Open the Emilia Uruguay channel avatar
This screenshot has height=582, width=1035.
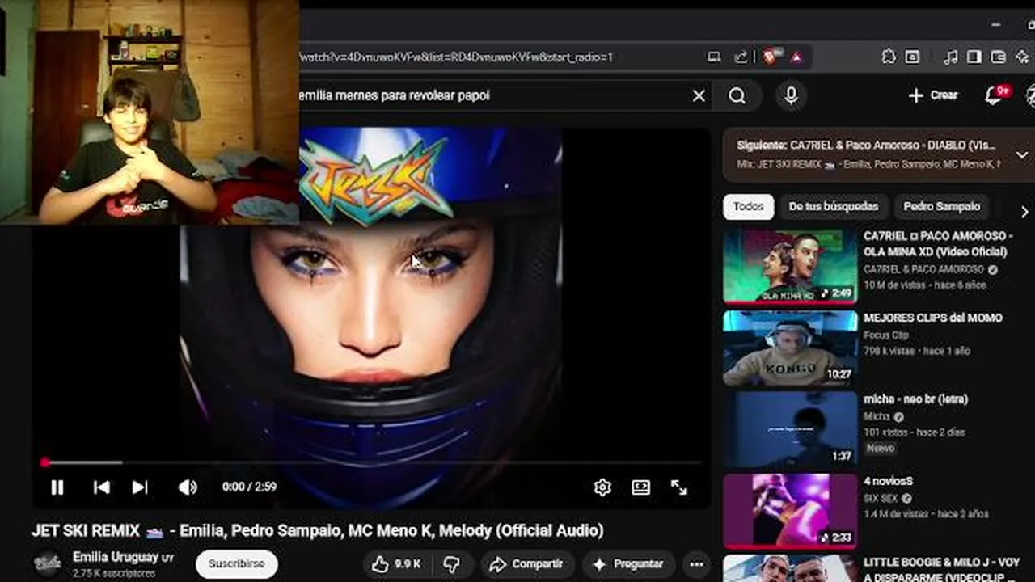point(48,564)
